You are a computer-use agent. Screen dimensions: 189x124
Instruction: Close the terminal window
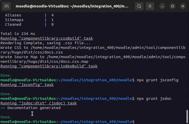(x=183, y=6)
